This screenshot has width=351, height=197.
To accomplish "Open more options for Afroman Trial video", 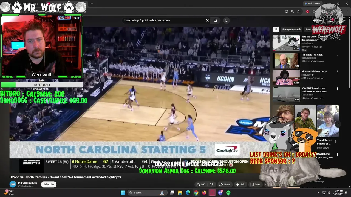I will point(337,72).
